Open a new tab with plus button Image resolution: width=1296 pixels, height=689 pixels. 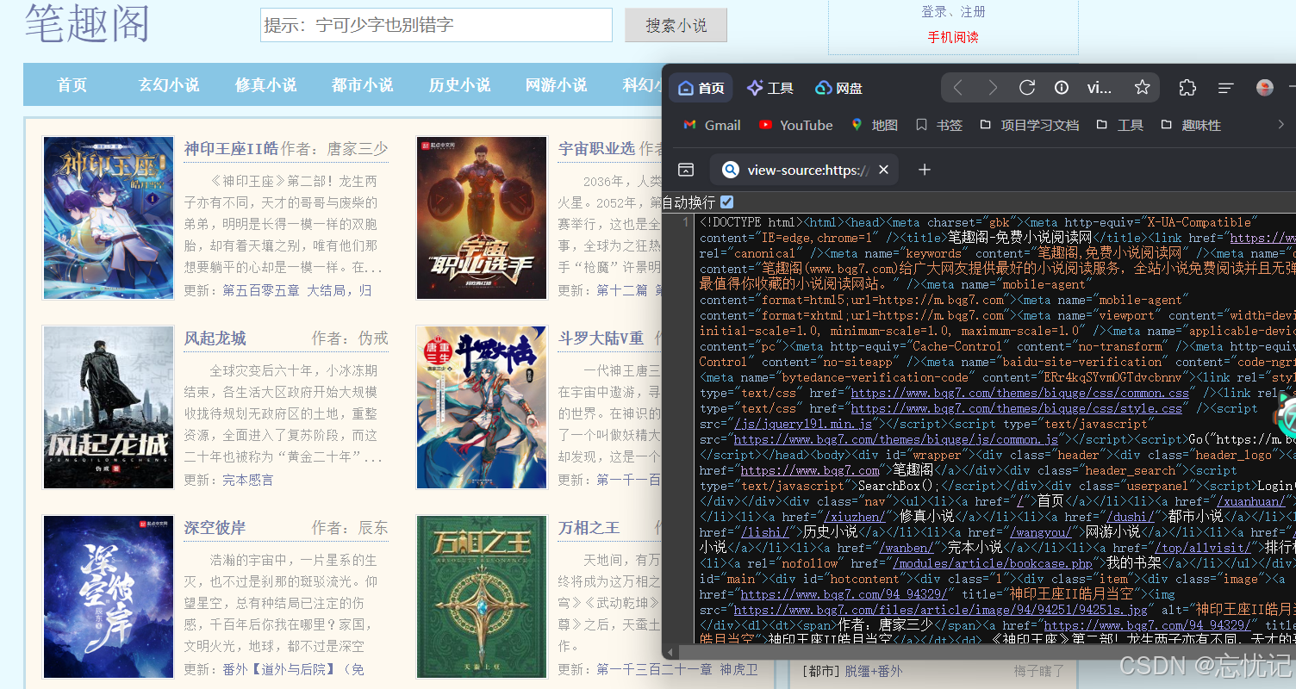925,170
